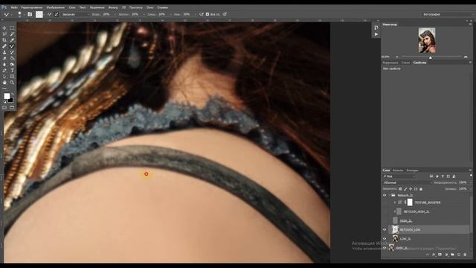Image resolution: width=476 pixels, height=268 pixels.
Task: Create a new layer with bottom icon
Action: (x=459, y=255)
